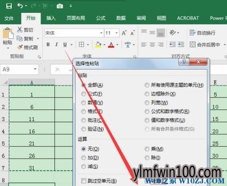Click the column A header
This screenshot has height=186, width=227.
coord(32,82)
